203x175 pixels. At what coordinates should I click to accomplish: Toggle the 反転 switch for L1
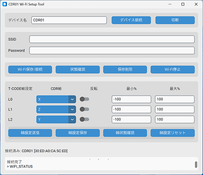84,109
